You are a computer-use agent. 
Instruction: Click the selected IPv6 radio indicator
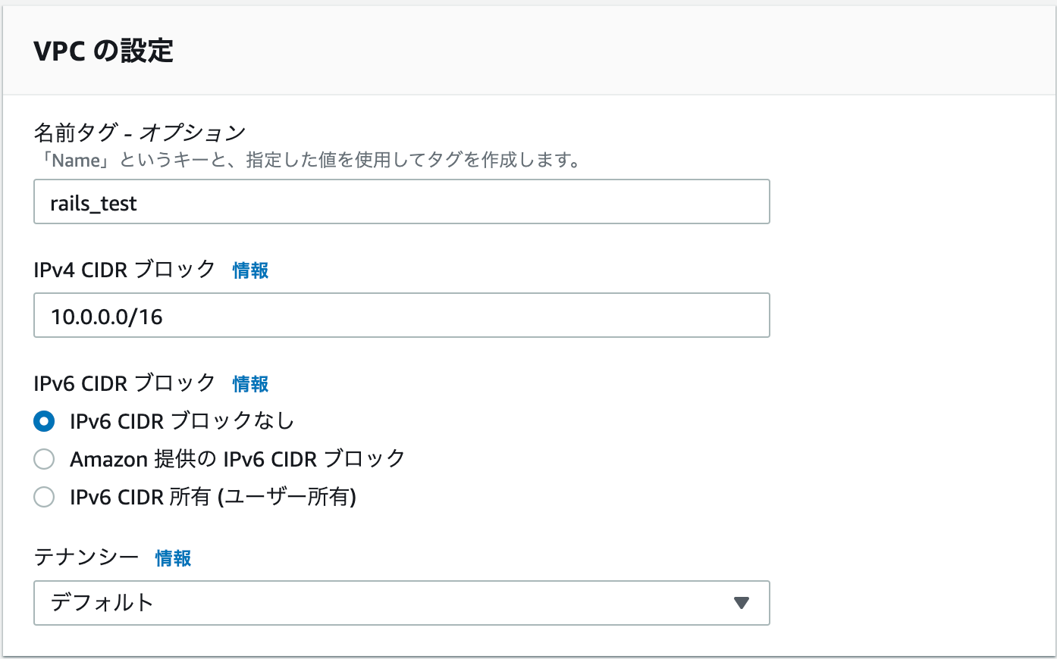pos(44,421)
